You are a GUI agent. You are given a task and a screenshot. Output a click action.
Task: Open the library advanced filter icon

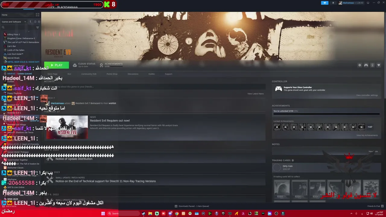pyautogui.click(x=37, y=27)
